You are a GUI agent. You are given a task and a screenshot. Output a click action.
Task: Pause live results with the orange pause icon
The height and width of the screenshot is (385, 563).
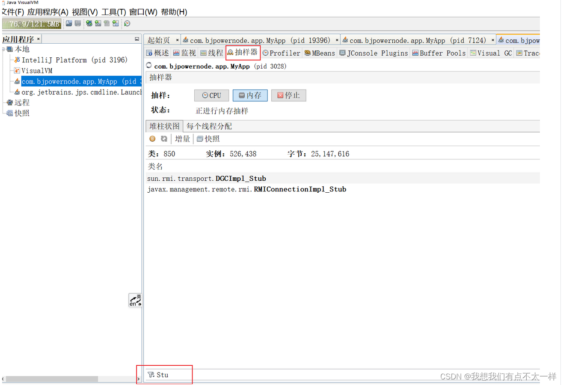(x=152, y=139)
